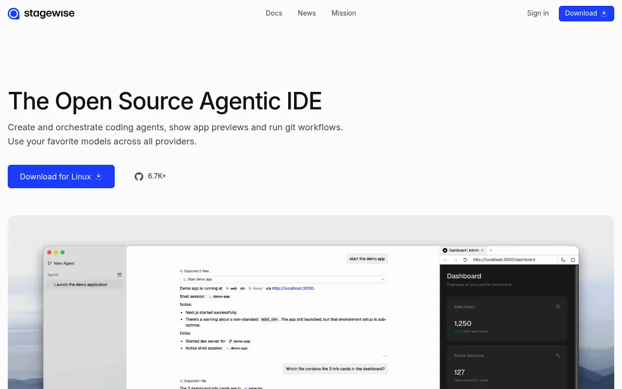Click the archive icon beside Agents

coord(120,275)
